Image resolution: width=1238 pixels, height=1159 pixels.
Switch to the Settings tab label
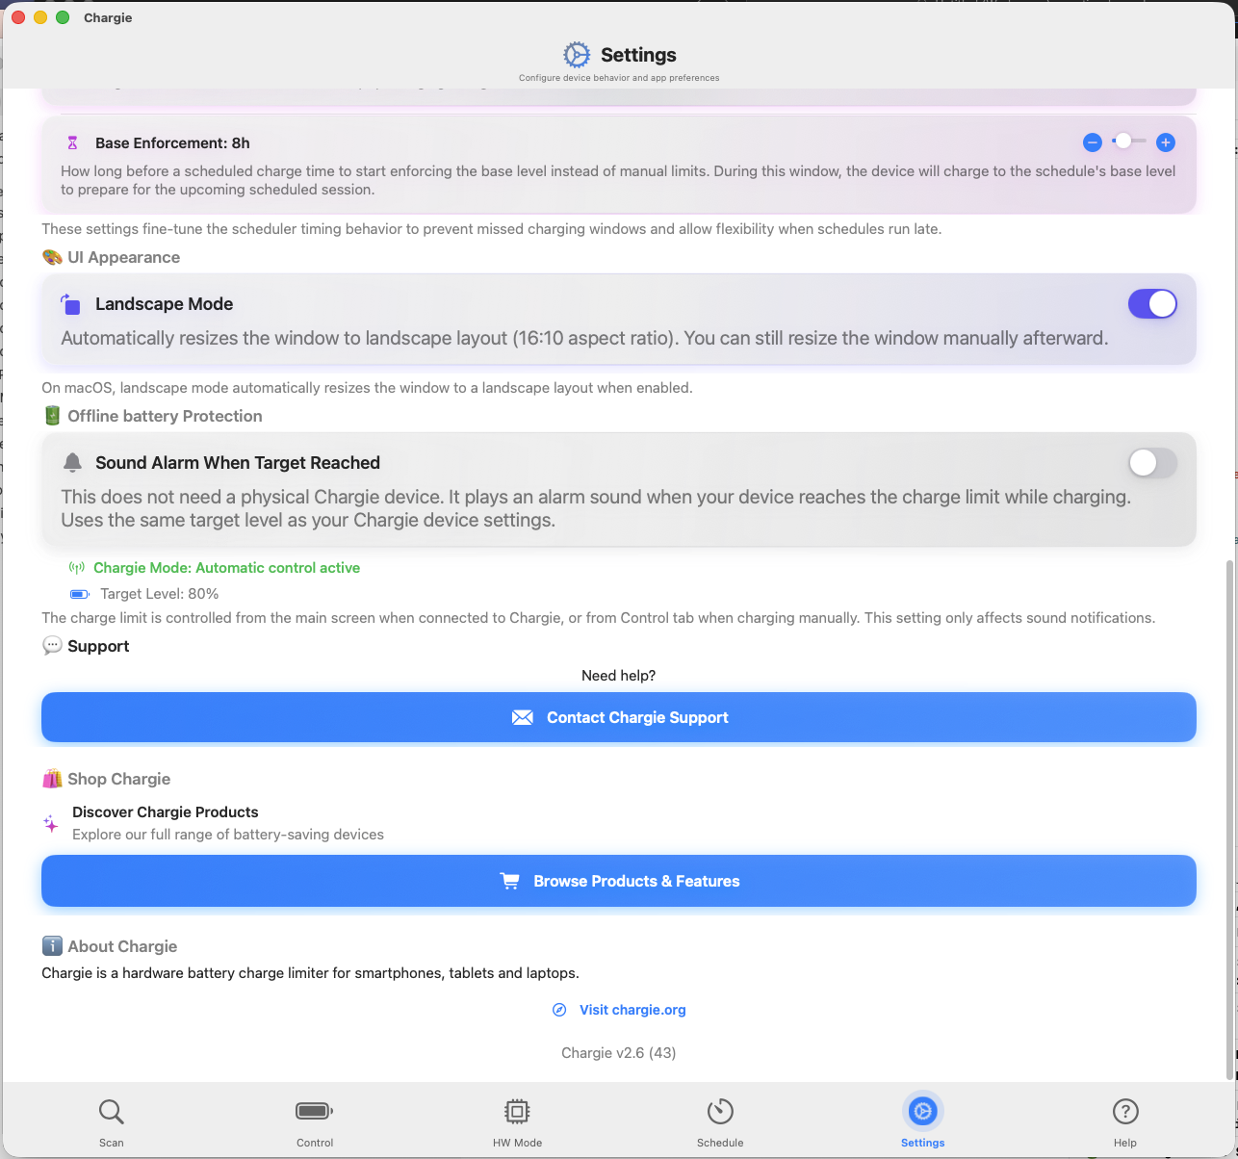922,1143
